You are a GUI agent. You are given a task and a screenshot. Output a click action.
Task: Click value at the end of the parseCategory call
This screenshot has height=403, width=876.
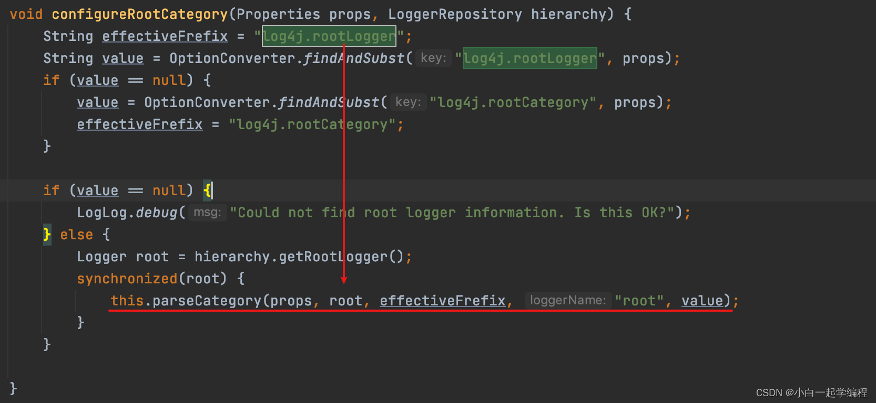[702, 301]
